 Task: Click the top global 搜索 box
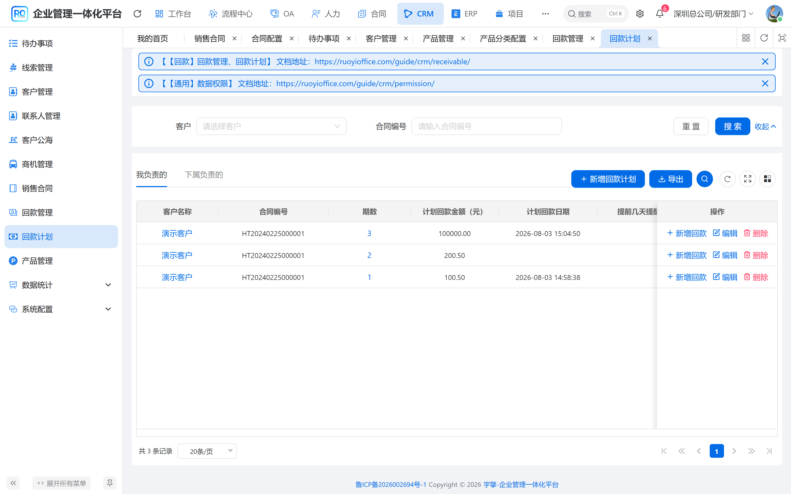[595, 14]
